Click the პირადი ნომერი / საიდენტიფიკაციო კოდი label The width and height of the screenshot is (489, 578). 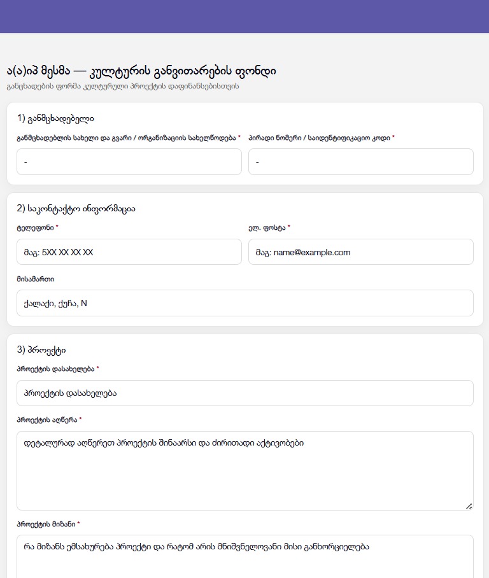(x=319, y=137)
